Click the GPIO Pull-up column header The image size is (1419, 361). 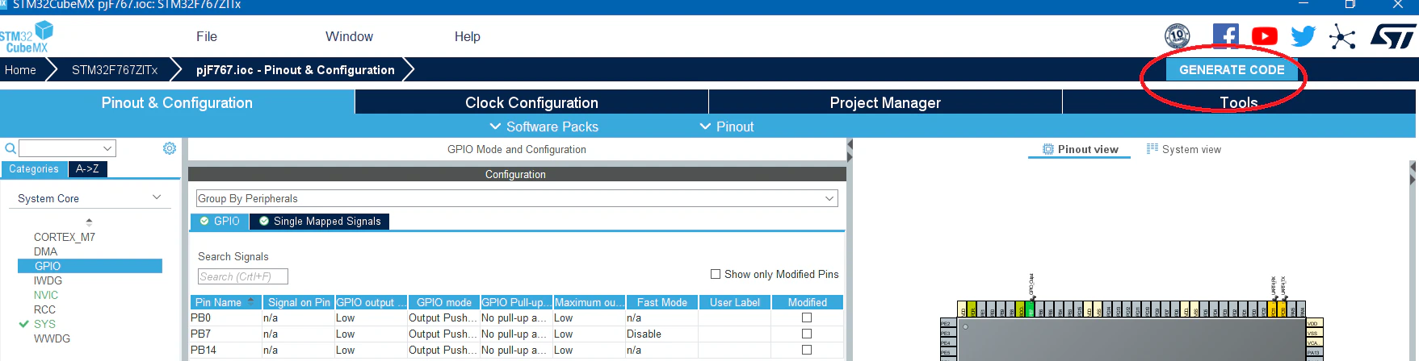click(x=516, y=302)
